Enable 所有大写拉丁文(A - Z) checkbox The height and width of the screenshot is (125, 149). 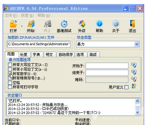coord(10,65)
